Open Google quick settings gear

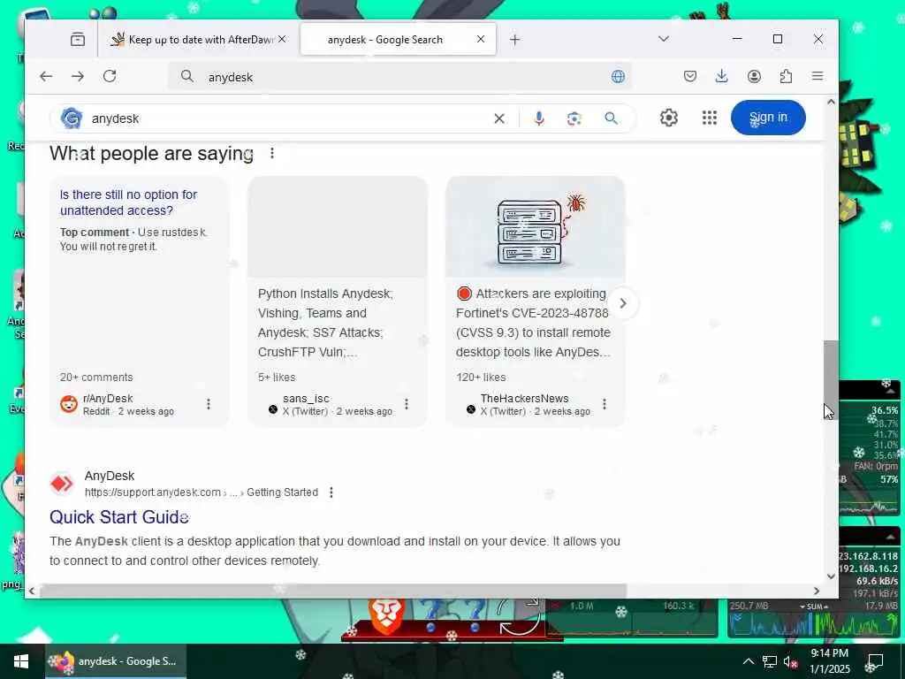click(668, 118)
